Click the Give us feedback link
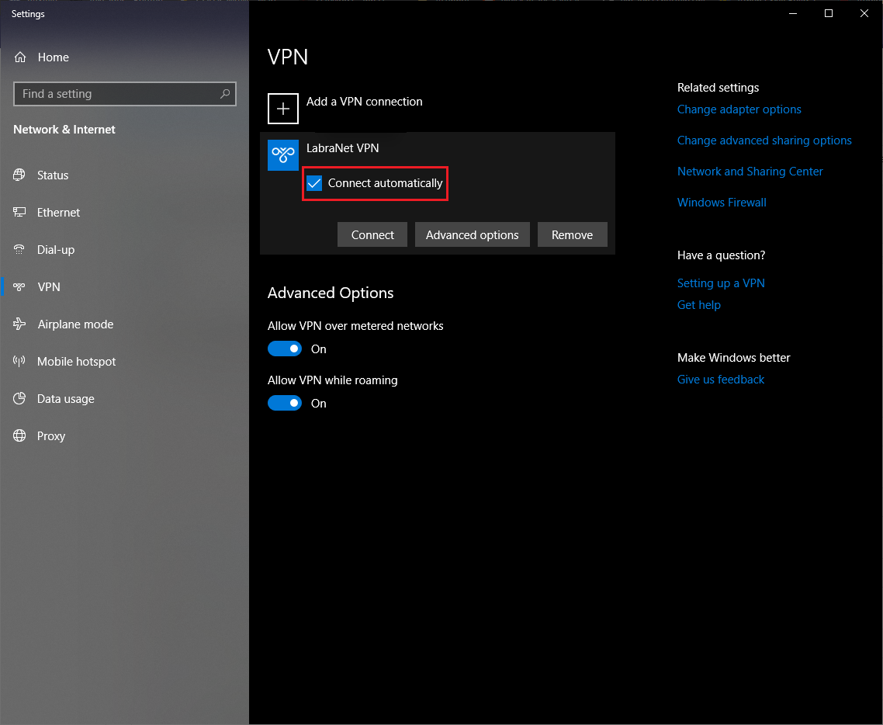Image resolution: width=883 pixels, height=725 pixels. coord(721,379)
